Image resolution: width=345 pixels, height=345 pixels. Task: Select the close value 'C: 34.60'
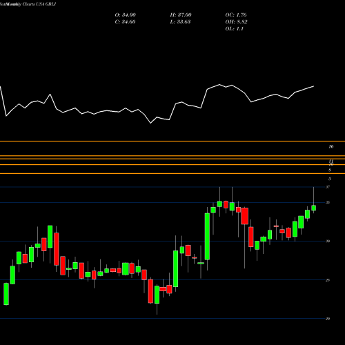[x=126, y=22]
